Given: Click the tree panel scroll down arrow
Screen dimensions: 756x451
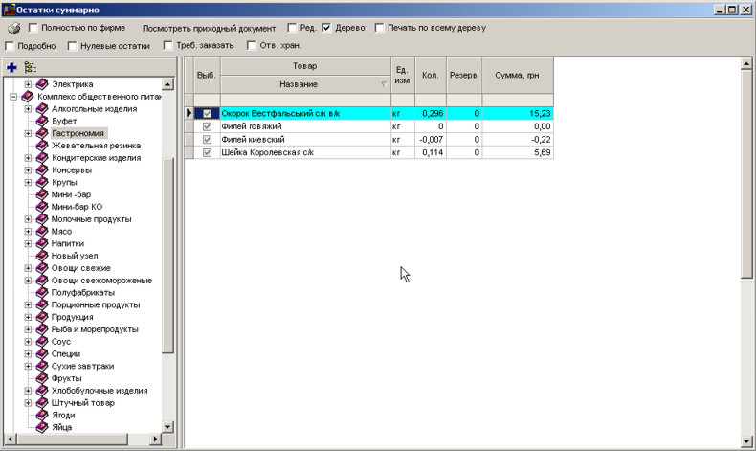Looking at the screenshot, I should click(x=168, y=427).
